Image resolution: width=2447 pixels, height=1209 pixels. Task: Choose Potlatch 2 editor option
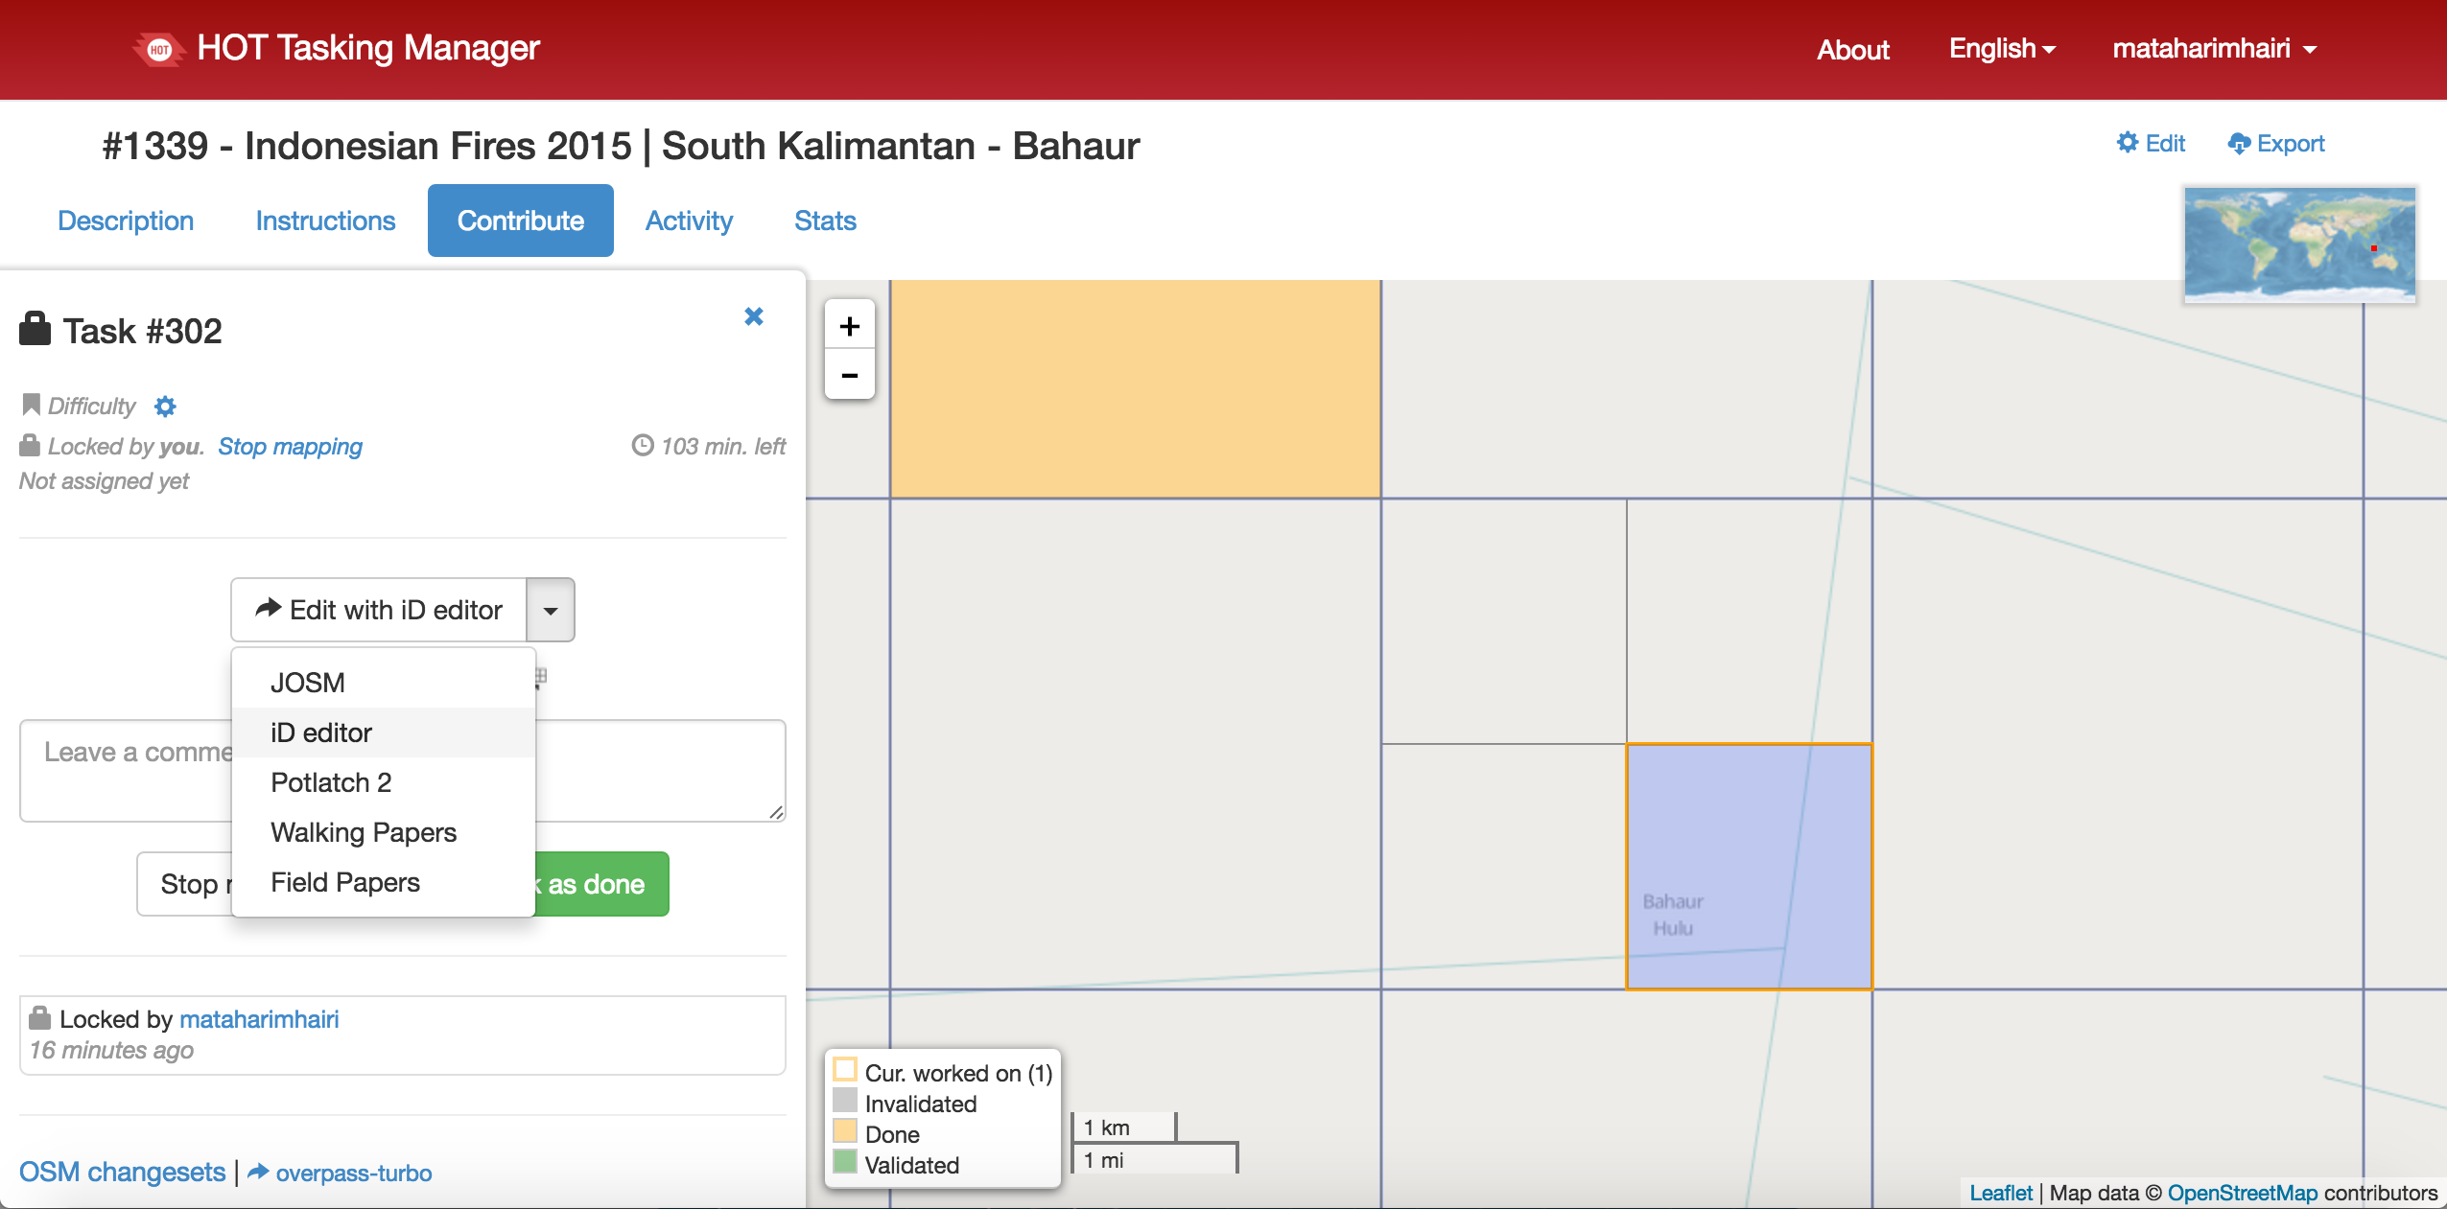pos(331,782)
